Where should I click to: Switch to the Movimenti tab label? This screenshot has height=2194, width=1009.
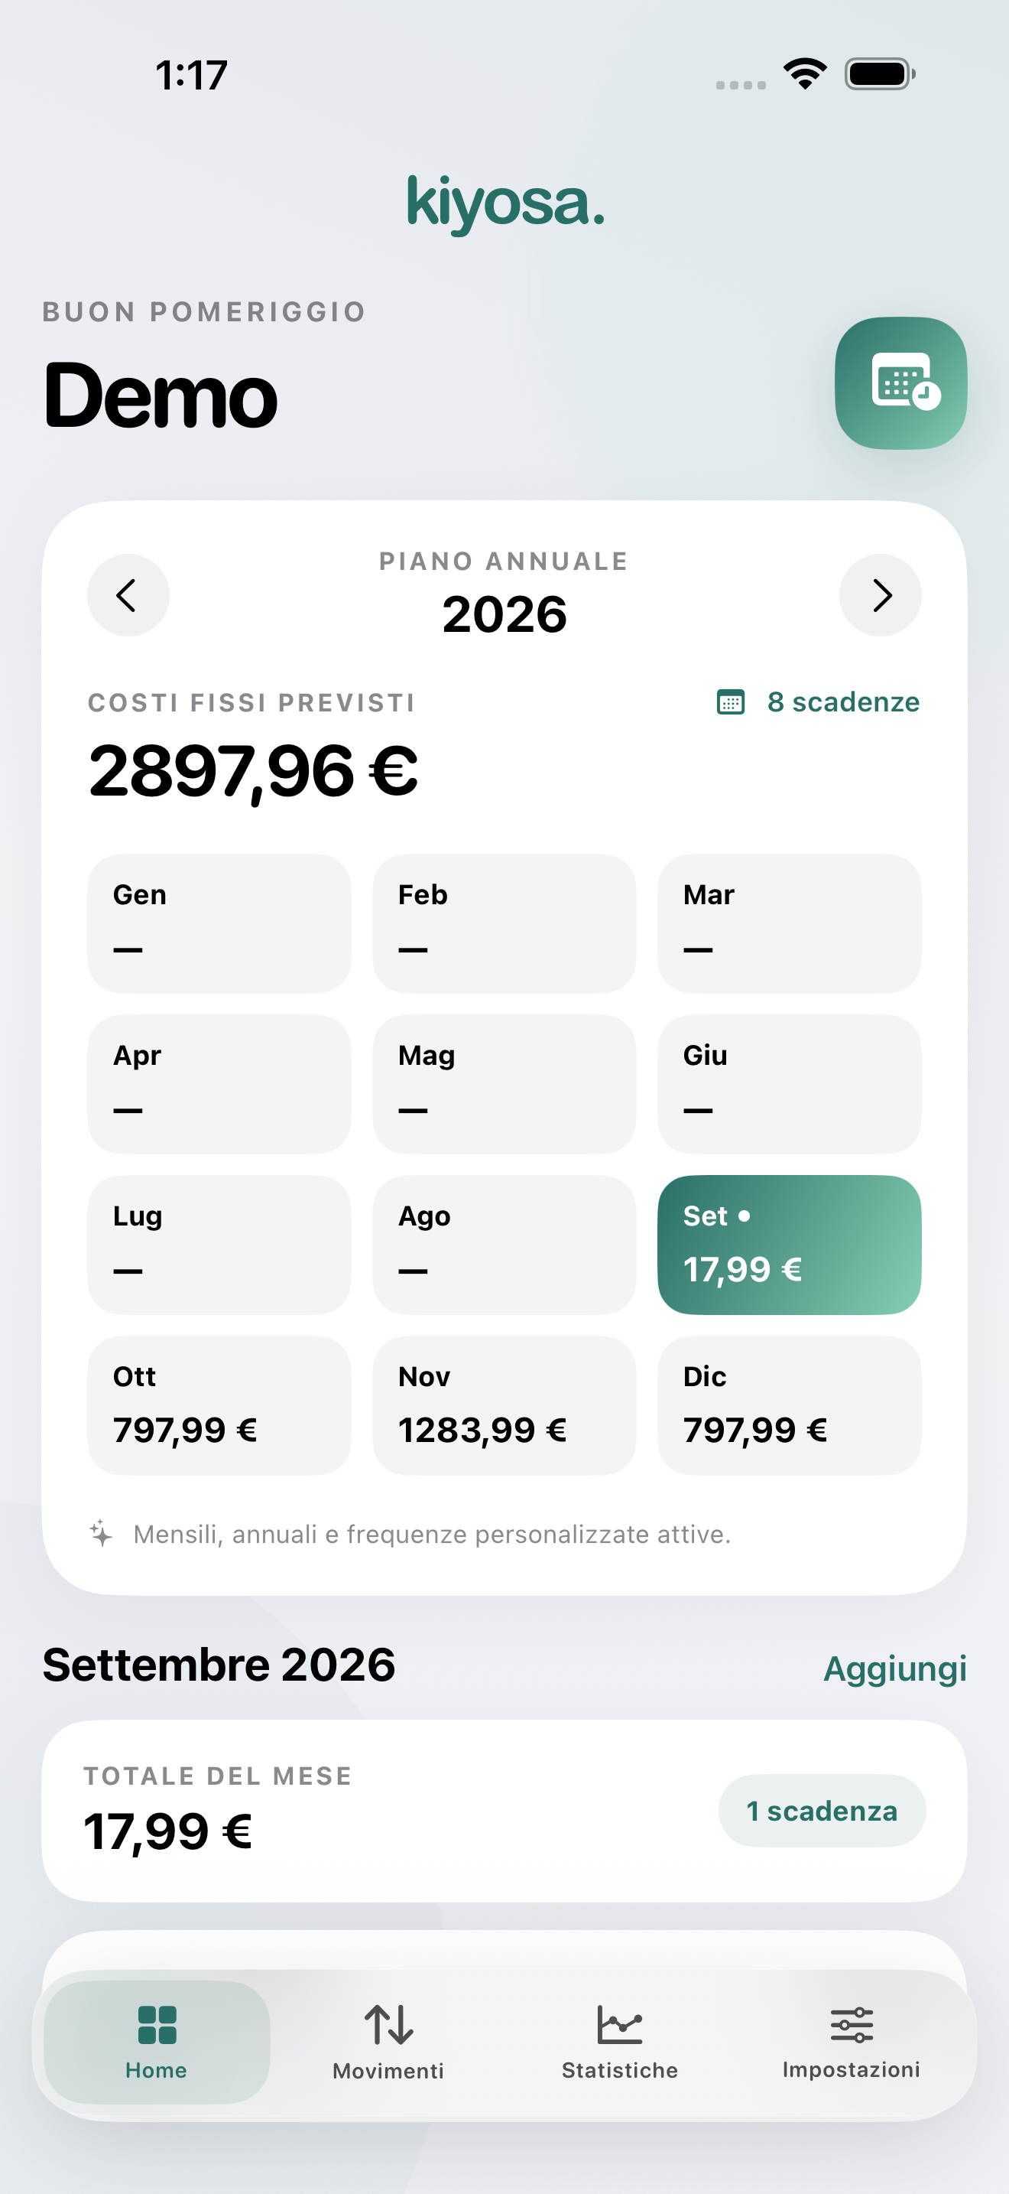(388, 2072)
